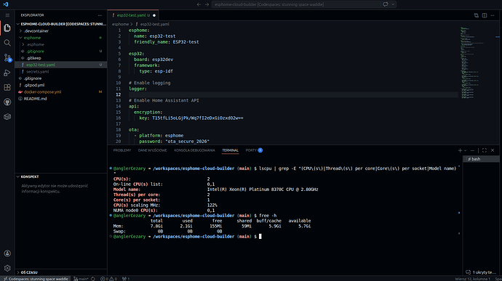Click the new terminal plus button
The image size is (502, 281).
(x=460, y=150)
